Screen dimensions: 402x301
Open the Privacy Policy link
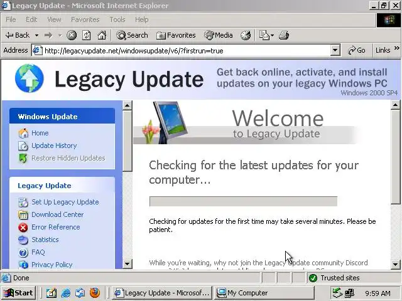pyautogui.click(x=52, y=265)
